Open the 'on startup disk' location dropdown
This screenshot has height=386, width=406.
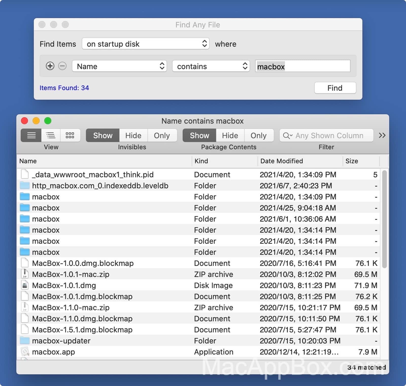click(x=146, y=44)
